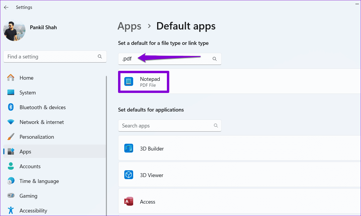Image resolution: width=361 pixels, height=216 pixels.
Task: Click the search magnifier next to .pdf
Action: 214,59
